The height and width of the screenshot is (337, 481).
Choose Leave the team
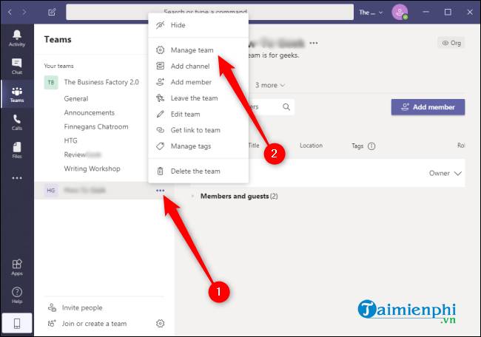pyautogui.click(x=198, y=98)
